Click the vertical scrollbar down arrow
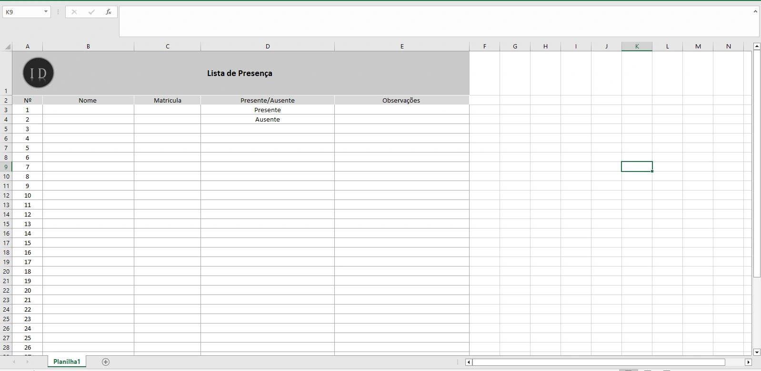 [757, 352]
